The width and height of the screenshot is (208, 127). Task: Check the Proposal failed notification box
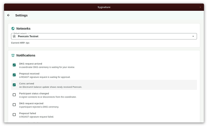14,115
